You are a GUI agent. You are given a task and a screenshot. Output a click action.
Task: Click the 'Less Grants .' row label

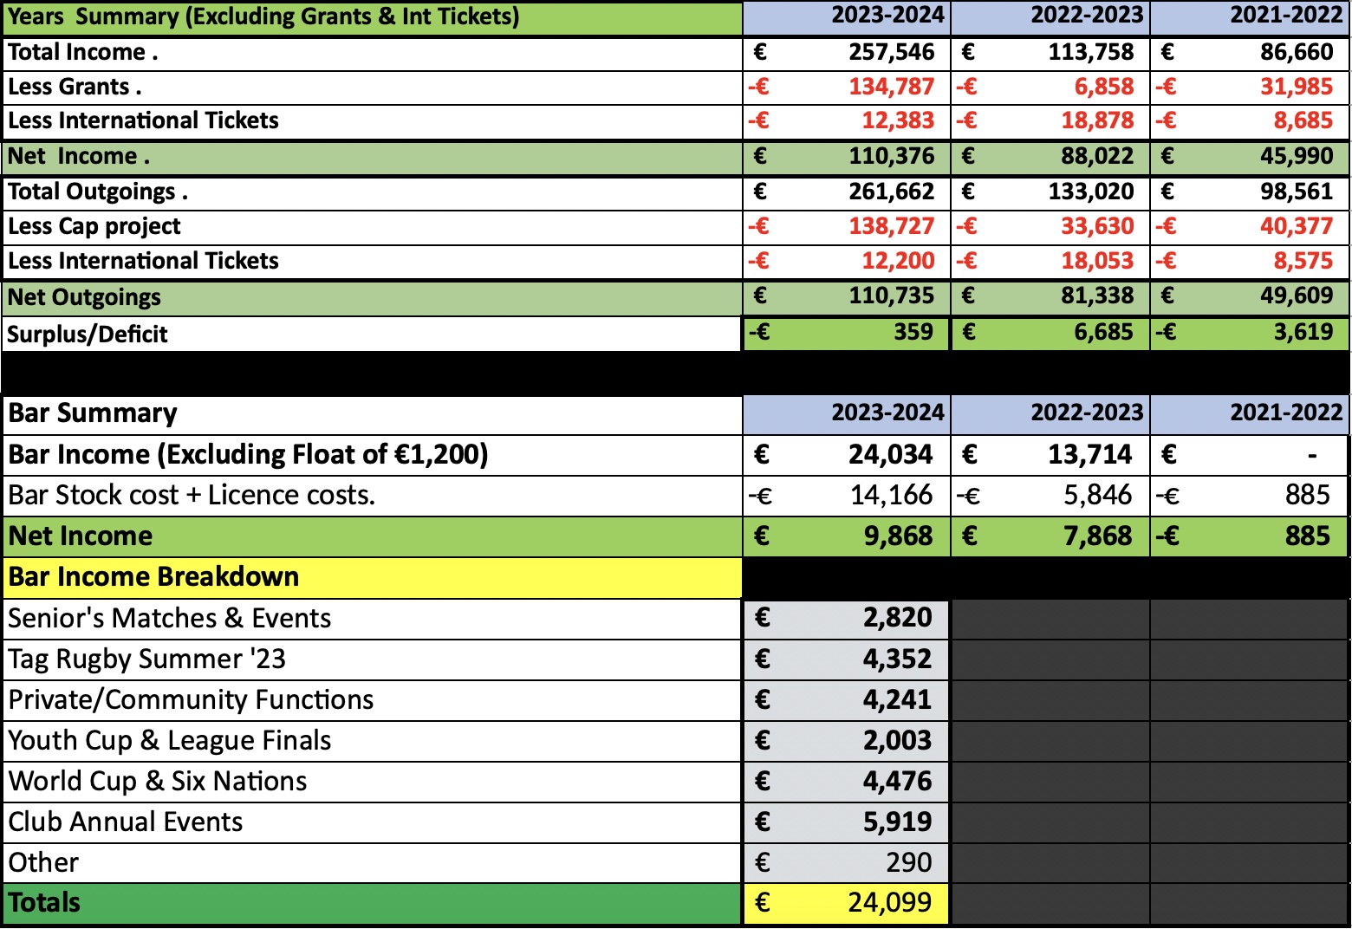click(x=75, y=87)
